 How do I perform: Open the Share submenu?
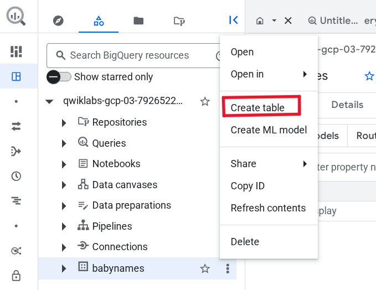tap(269, 164)
